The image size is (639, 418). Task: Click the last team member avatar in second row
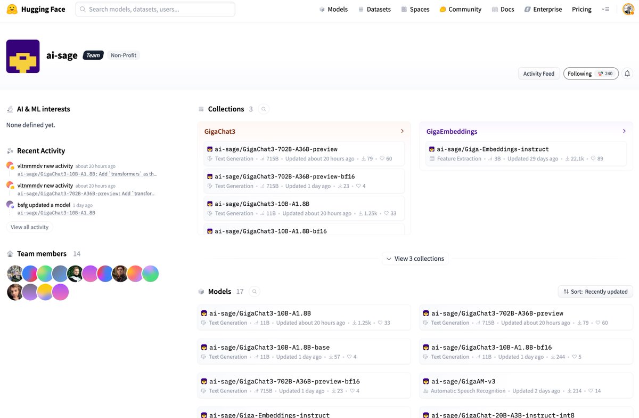coord(60,292)
